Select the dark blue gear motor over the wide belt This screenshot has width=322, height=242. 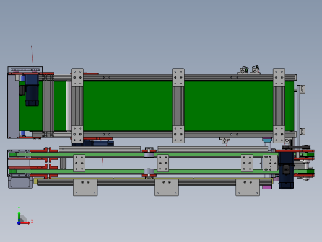(x=32, y=90)
